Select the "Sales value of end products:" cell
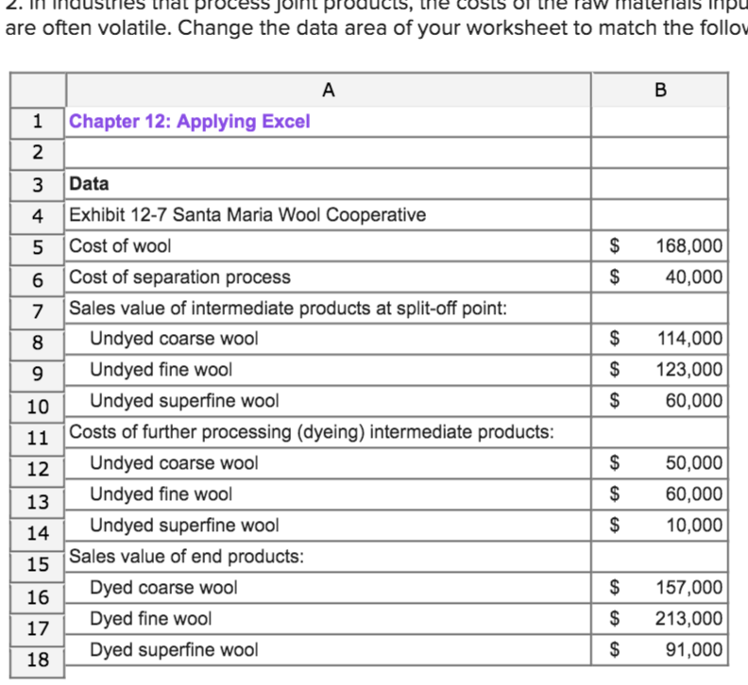748x685 pixels. tap(329, 557)
